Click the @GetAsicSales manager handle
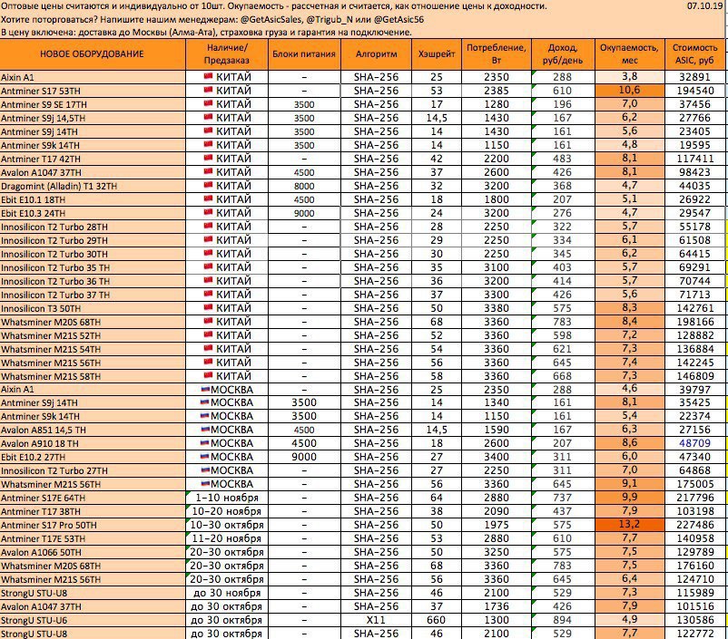 pyautogui.click(x=270, y=19)
